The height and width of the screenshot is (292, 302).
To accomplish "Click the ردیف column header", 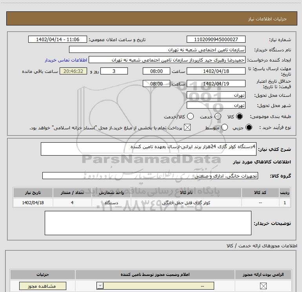I will tap(285, 192).
